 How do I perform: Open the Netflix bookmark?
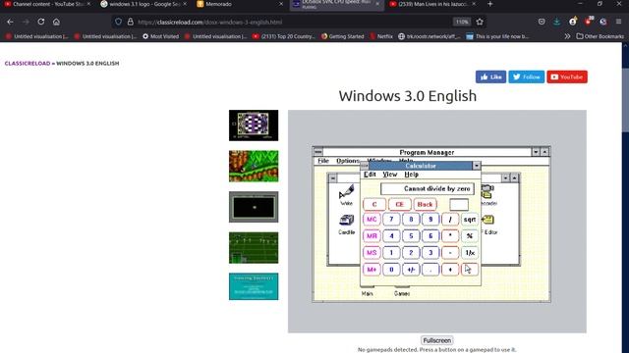pyautogui.click(x=381, y=36)
